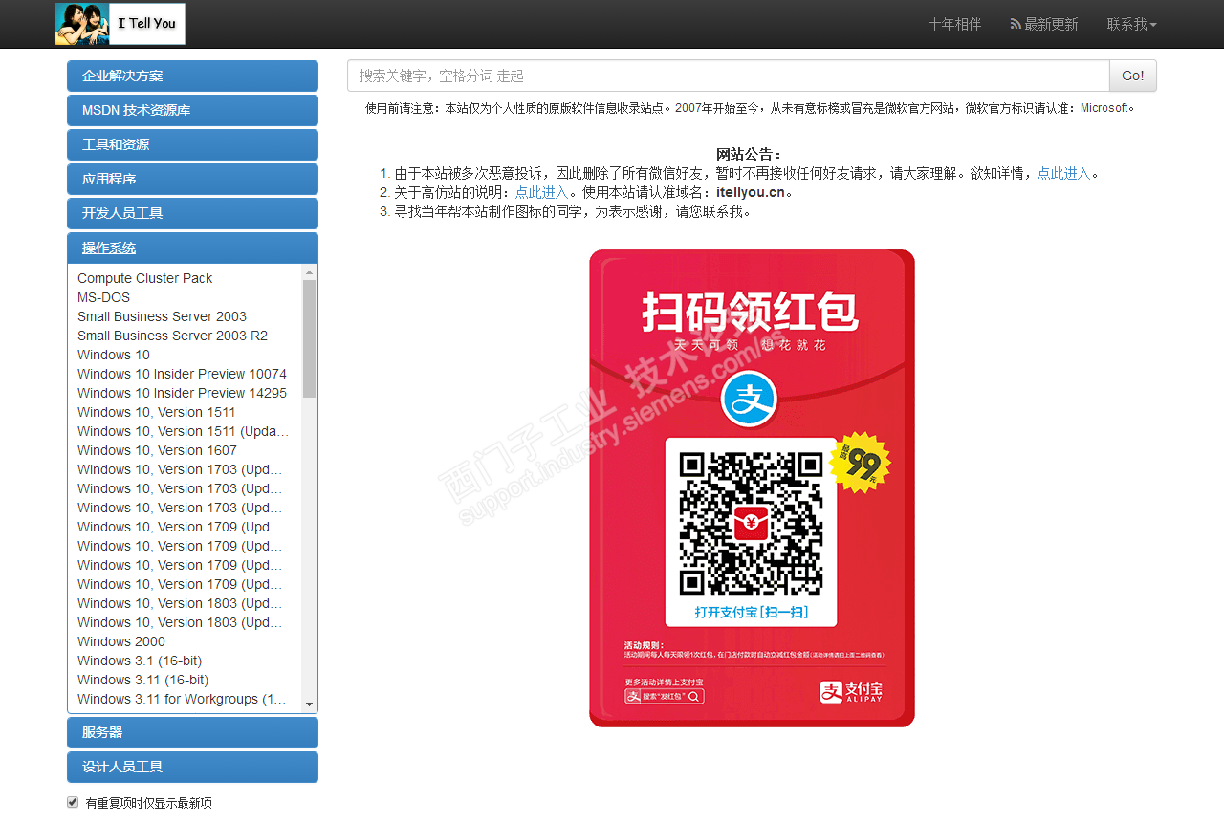The image size is (1224, 823).
Task: Click the OS list scrollbar up arrow
Action: tap(309, 272)
